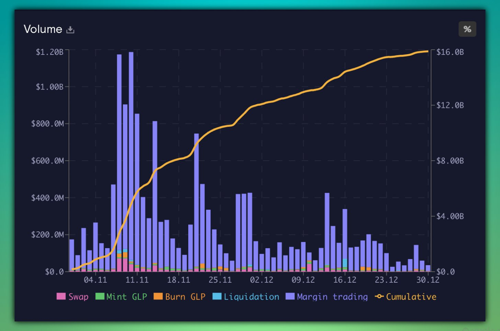Viewport: 500px width, 331px height.
Task: Click the Cumulative legend label
Action: coord(411,297)
